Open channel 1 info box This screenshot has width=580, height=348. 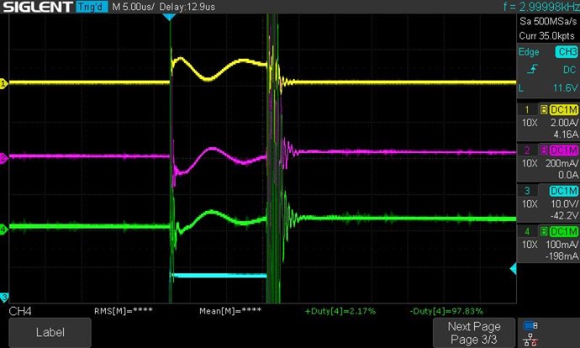(548, 122)
